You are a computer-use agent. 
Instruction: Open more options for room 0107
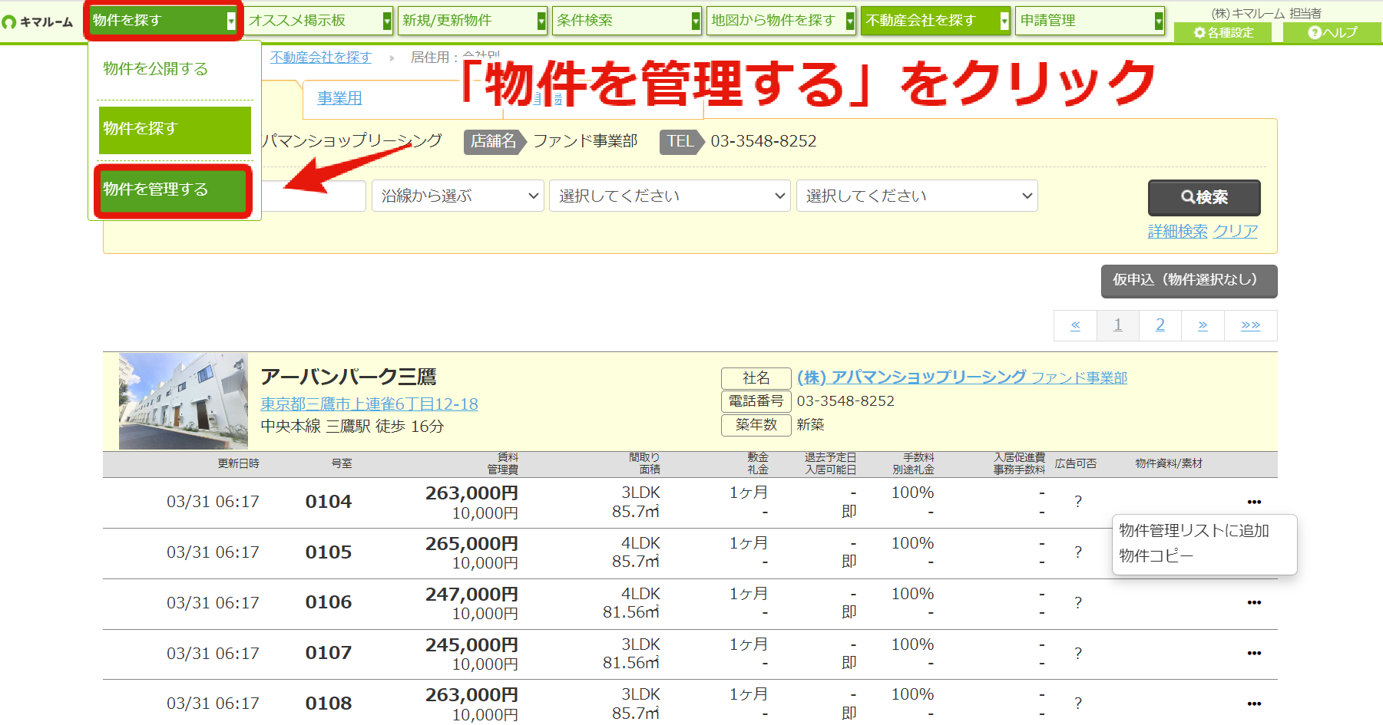[1254, 653]
